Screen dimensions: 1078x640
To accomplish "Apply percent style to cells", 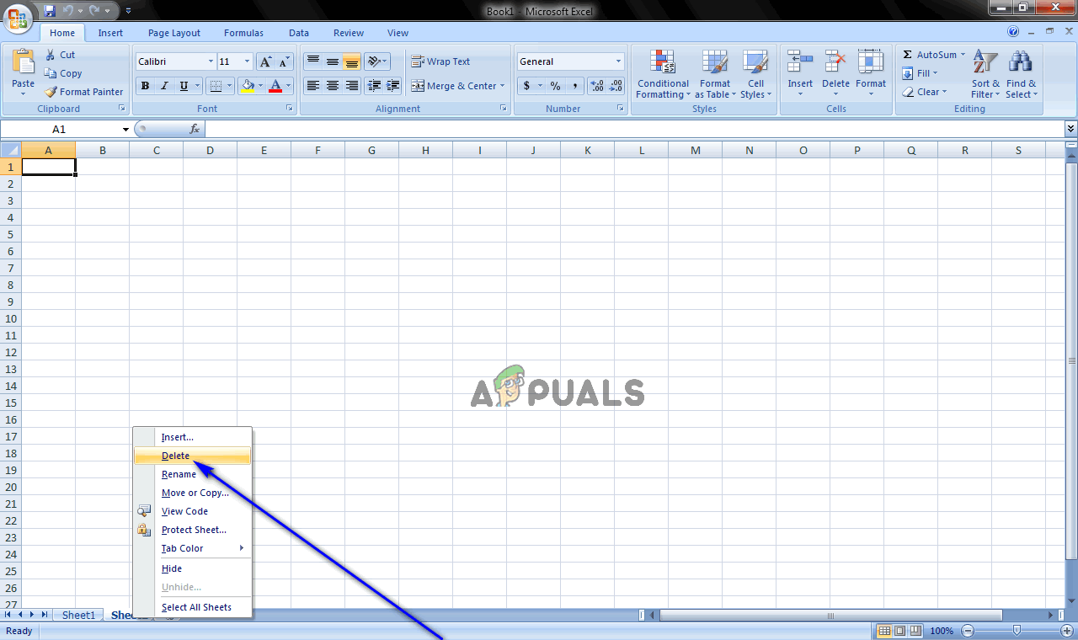I will [556, 86].
